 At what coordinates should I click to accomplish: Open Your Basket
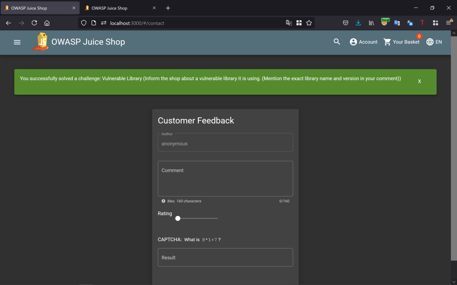(401, 42)
